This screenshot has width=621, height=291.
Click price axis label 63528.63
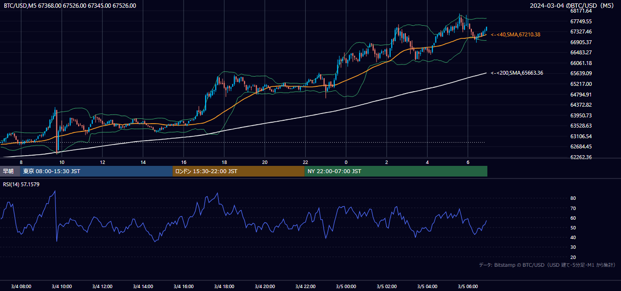[x=581, y=126]
